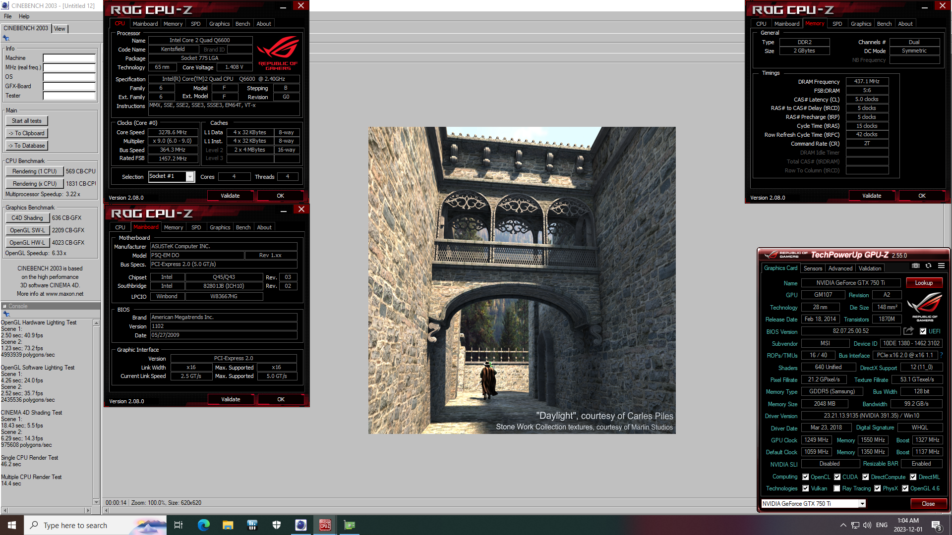Viewport: 952px width, 535px height.
Task: Run the OpenGL SW-L benchmark
Action: 27,230
